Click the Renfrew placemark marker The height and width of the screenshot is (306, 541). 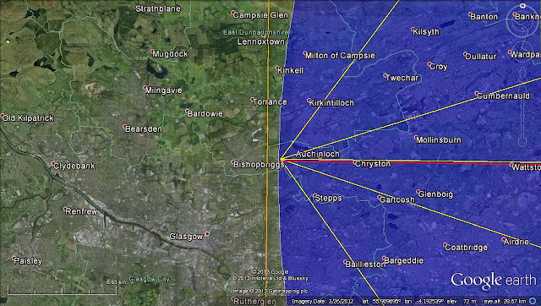tap(65, 209)
